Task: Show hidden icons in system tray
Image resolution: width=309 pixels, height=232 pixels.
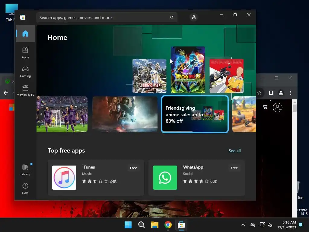Action: [243, 225]
